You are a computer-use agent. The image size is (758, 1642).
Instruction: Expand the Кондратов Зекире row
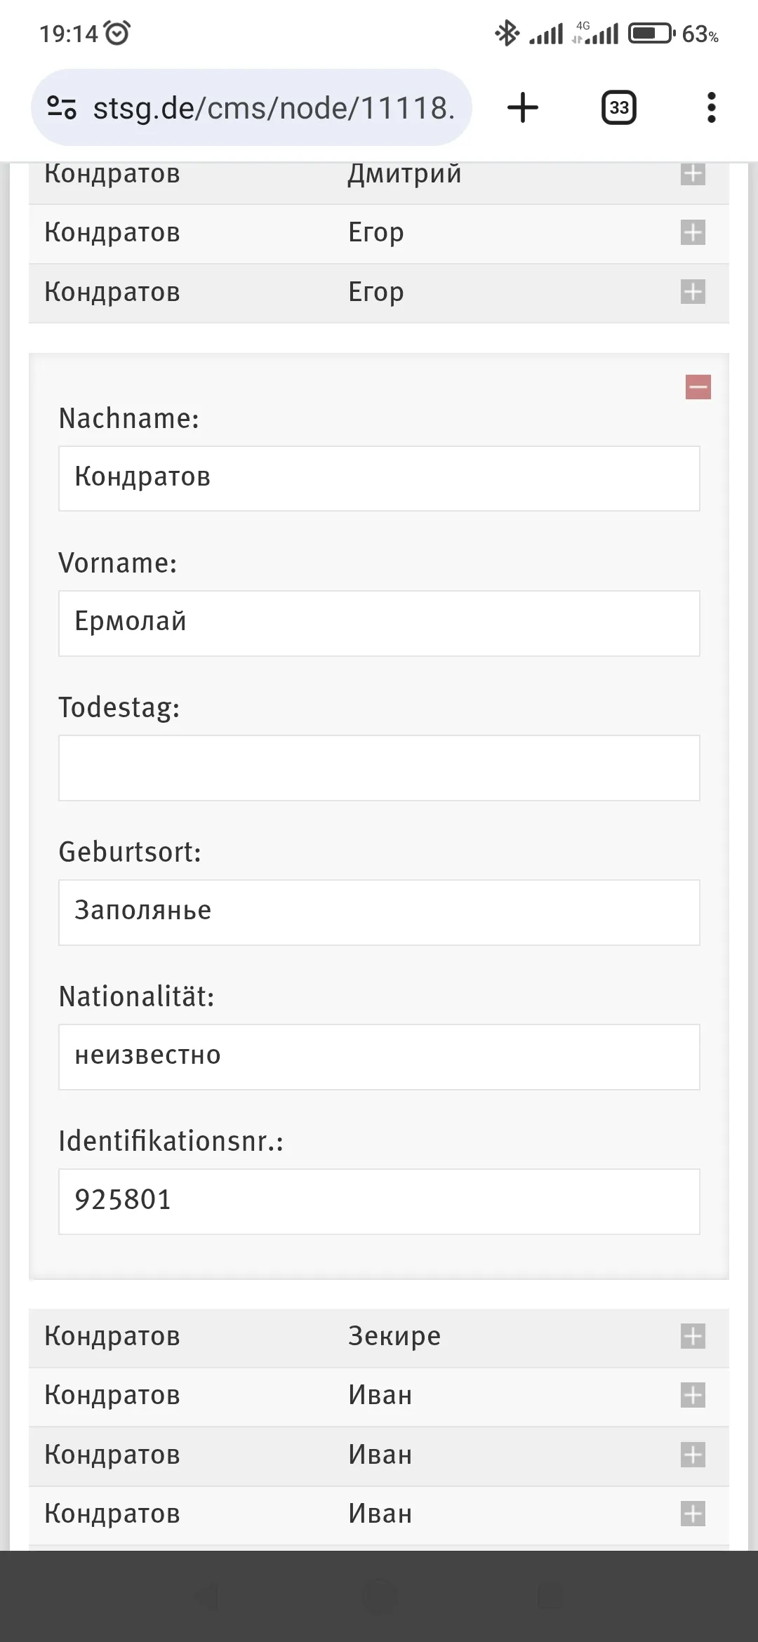click(x=693, y=1336)
